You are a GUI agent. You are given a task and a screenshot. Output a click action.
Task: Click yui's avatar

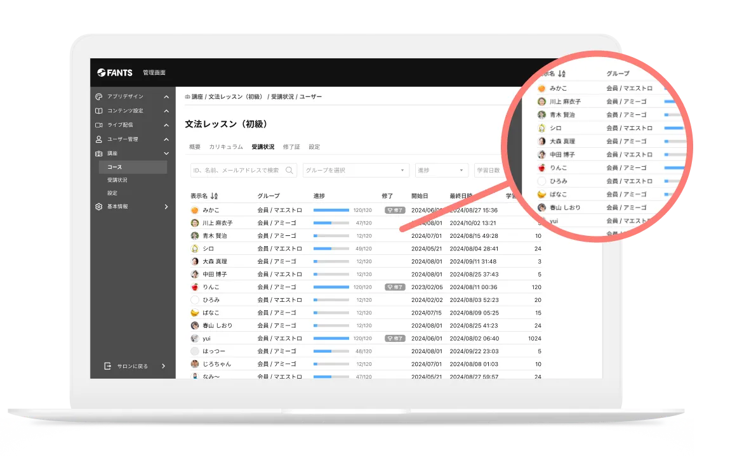[x=195, y=338]
